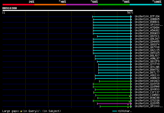This screenshot has width=164, height=113.
Task: Select the UniRef100_Q67Y08 label
Action: tap(147, 47)
